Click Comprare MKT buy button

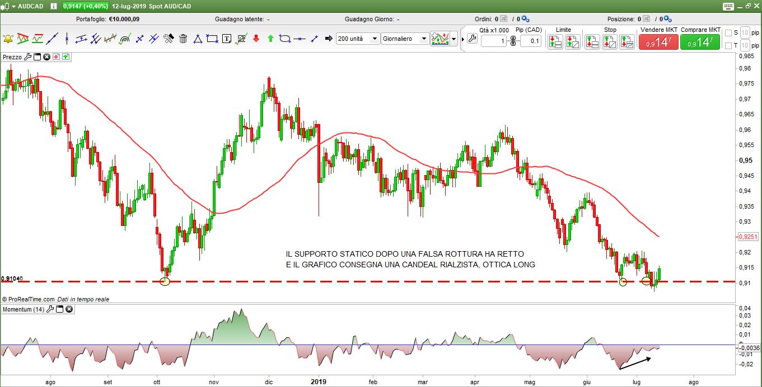pyautogui.click(x=700, y=42)
